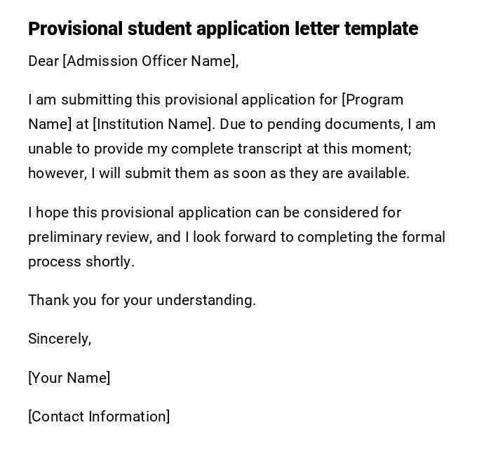Click the word "Dear" in salutation
Image resolution: width=491 pixels, height=460 pixels.
coord(43,61)
